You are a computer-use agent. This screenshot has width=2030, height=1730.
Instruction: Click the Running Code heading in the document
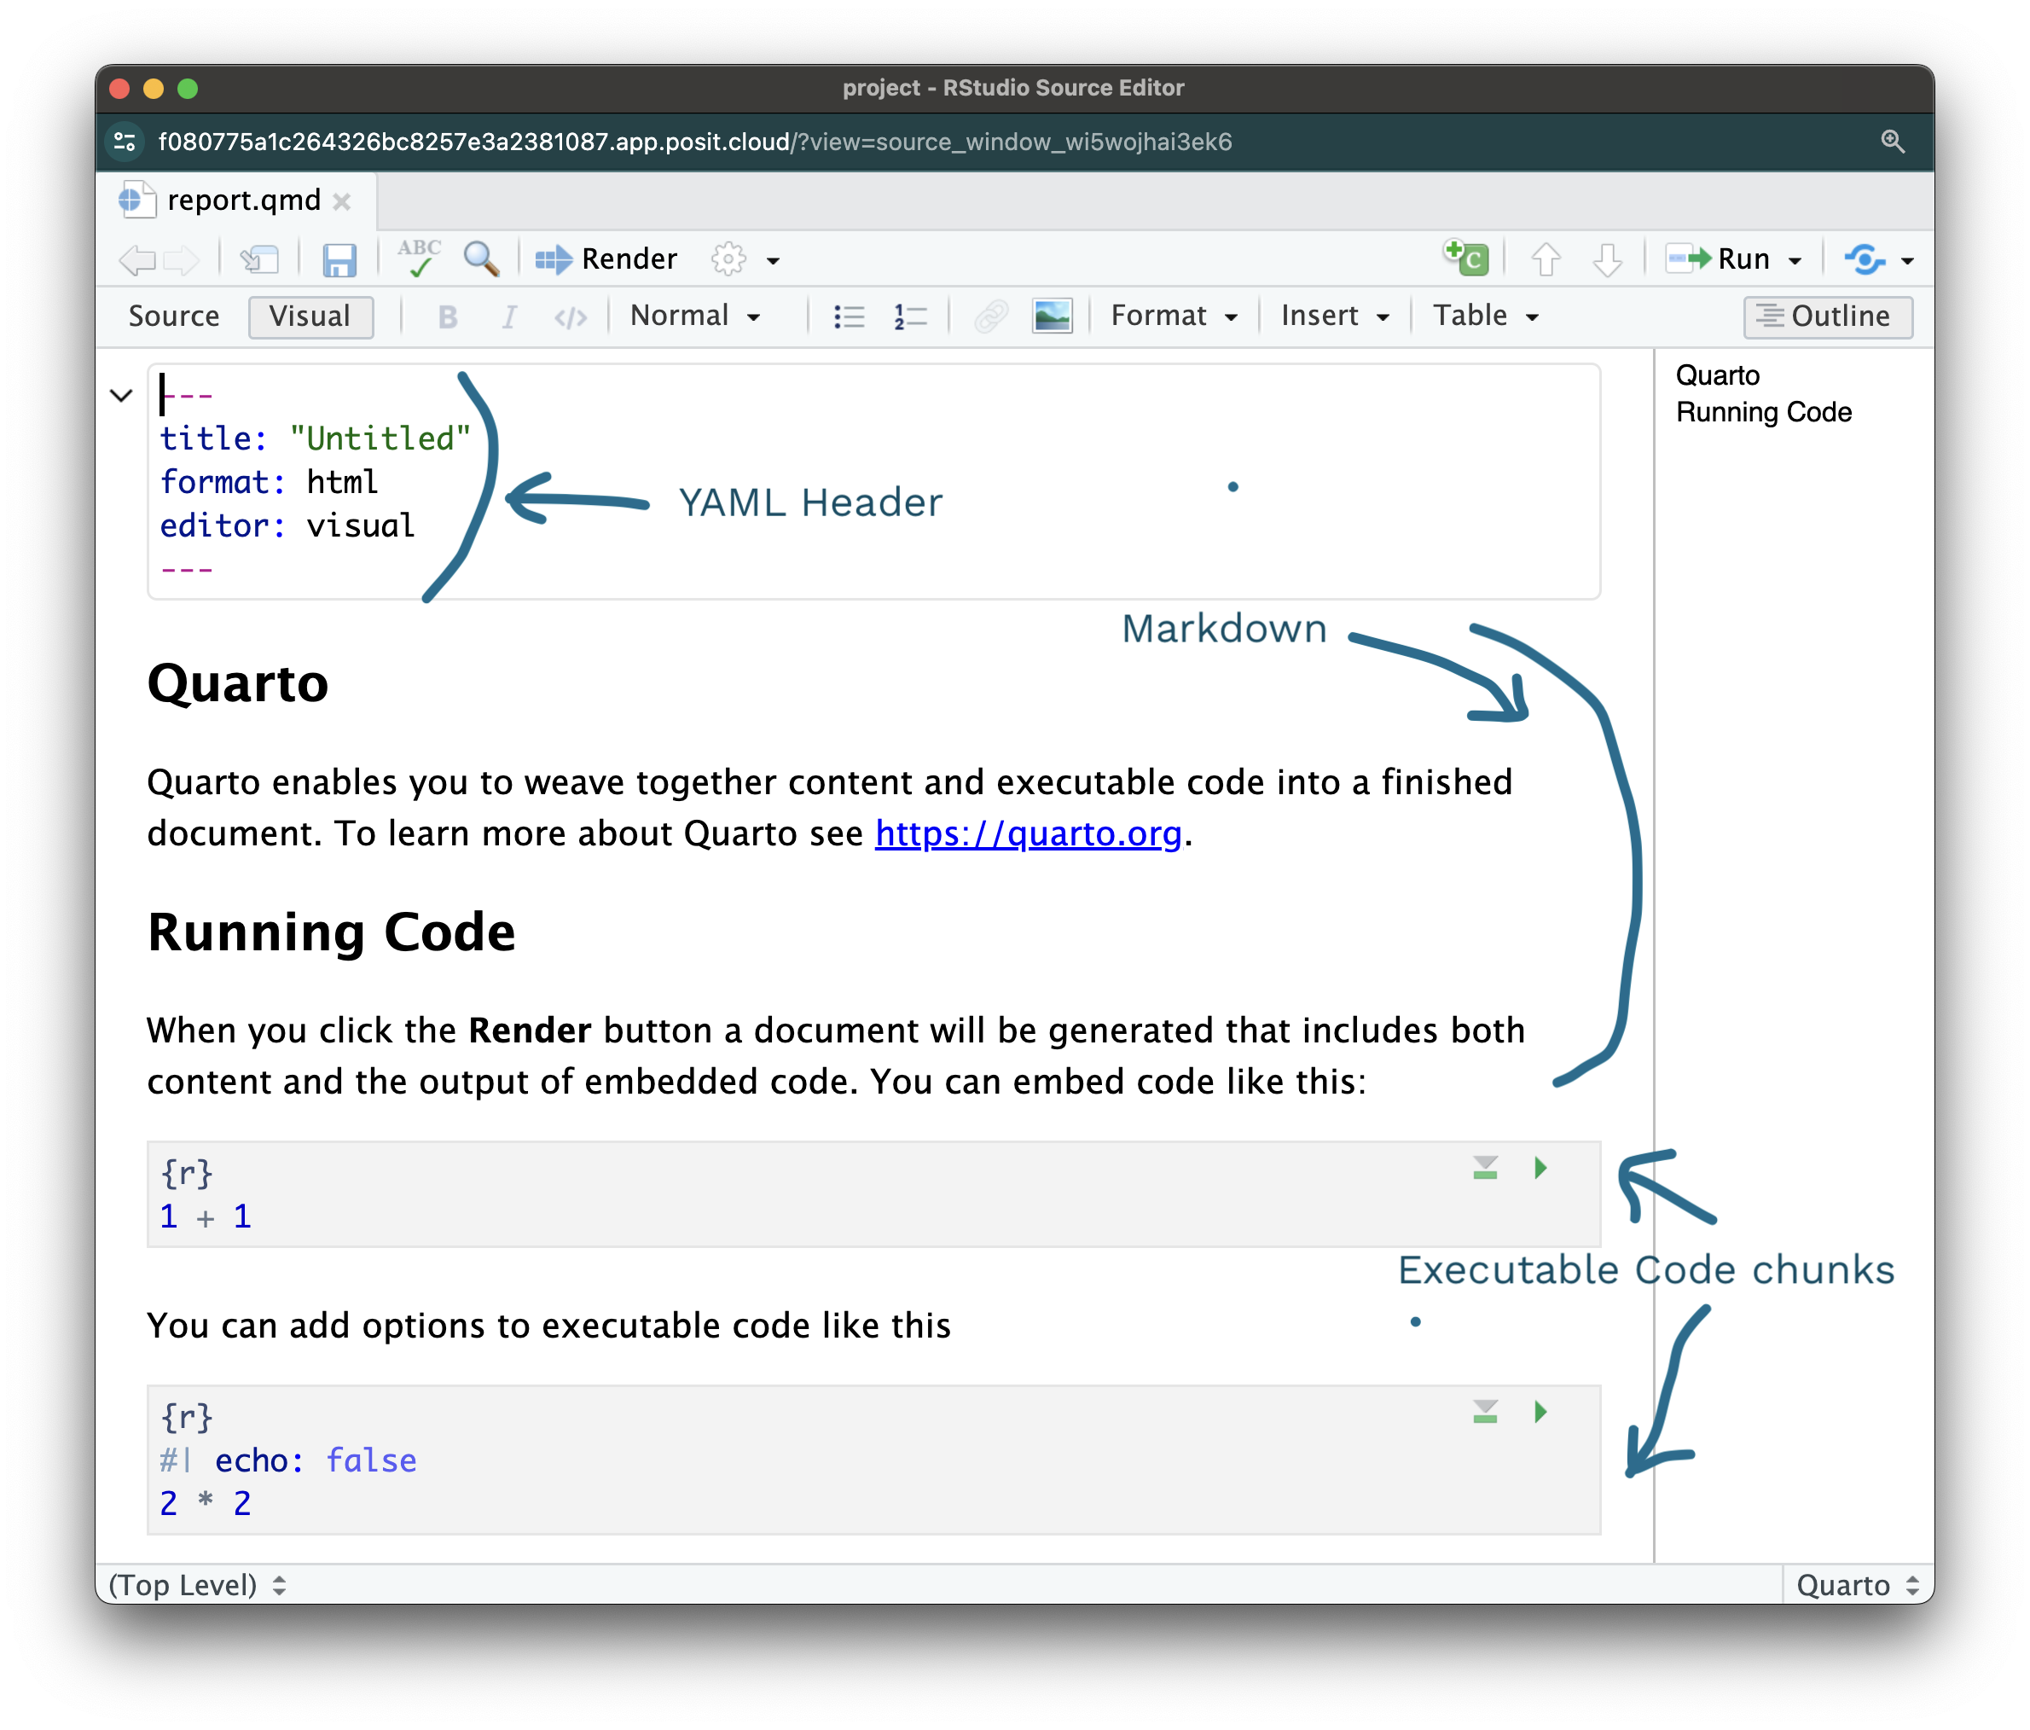[331, 932]
